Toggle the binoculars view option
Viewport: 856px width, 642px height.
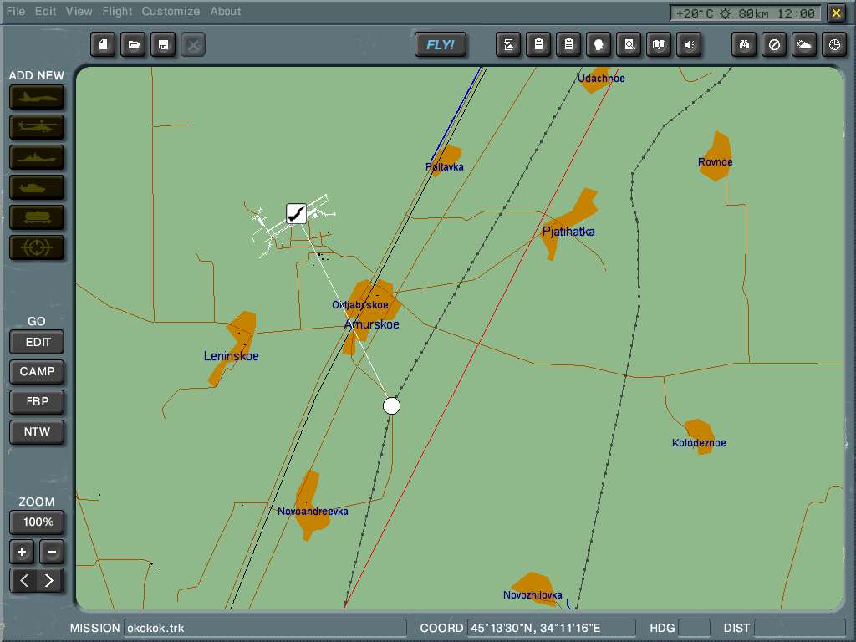tap(744, 44)
